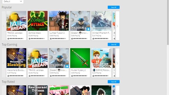Advance the Top Earning carousel with right arrow
The height and width of the screenshot is (95, 169).
pyautogui.click(x=117, y=63)
